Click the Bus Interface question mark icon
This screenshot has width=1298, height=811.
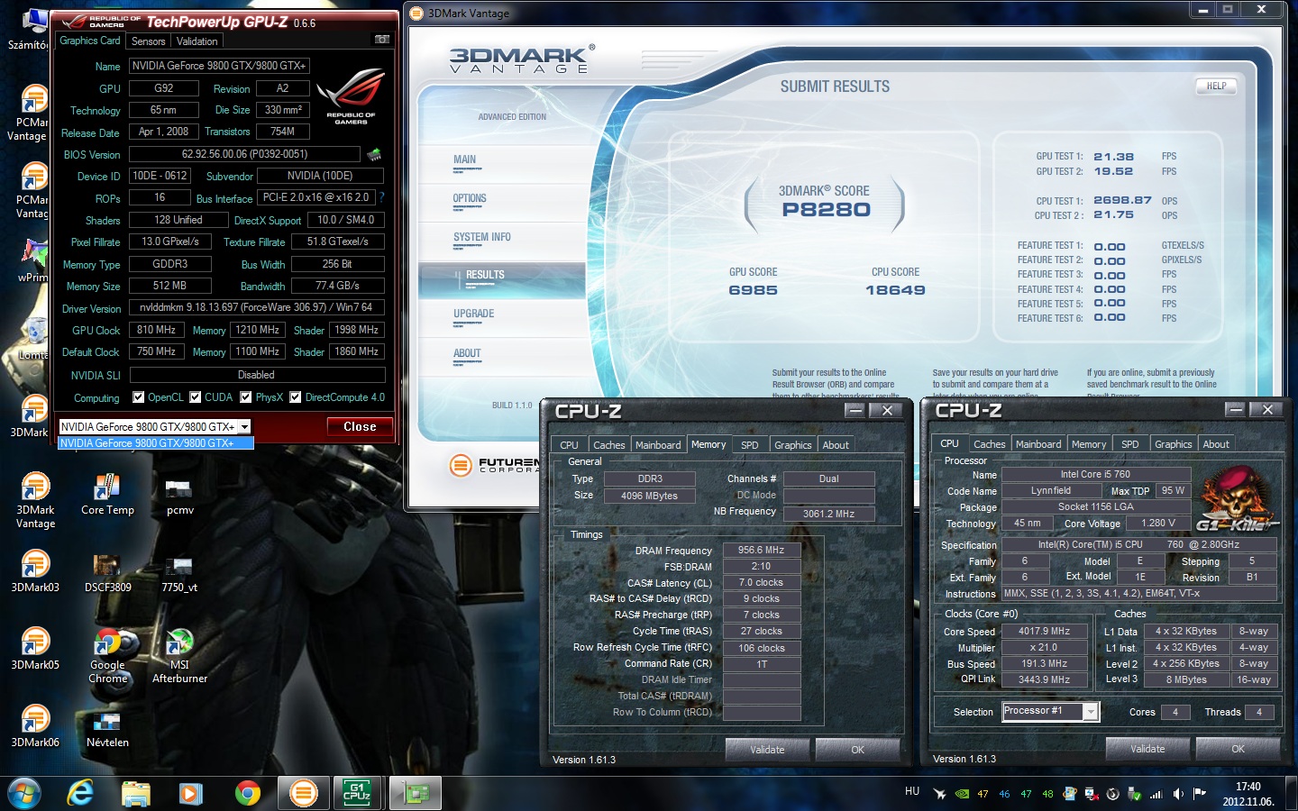tap(381, 197)
